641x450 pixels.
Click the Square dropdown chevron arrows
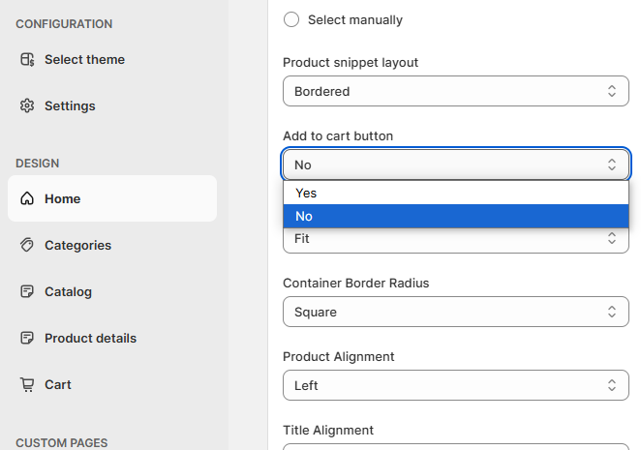[x=612, y=312]
